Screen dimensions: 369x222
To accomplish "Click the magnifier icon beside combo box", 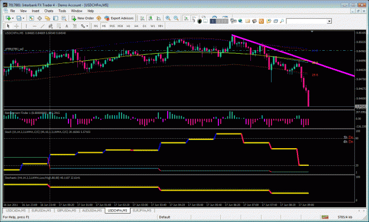I will pos(282,21).
